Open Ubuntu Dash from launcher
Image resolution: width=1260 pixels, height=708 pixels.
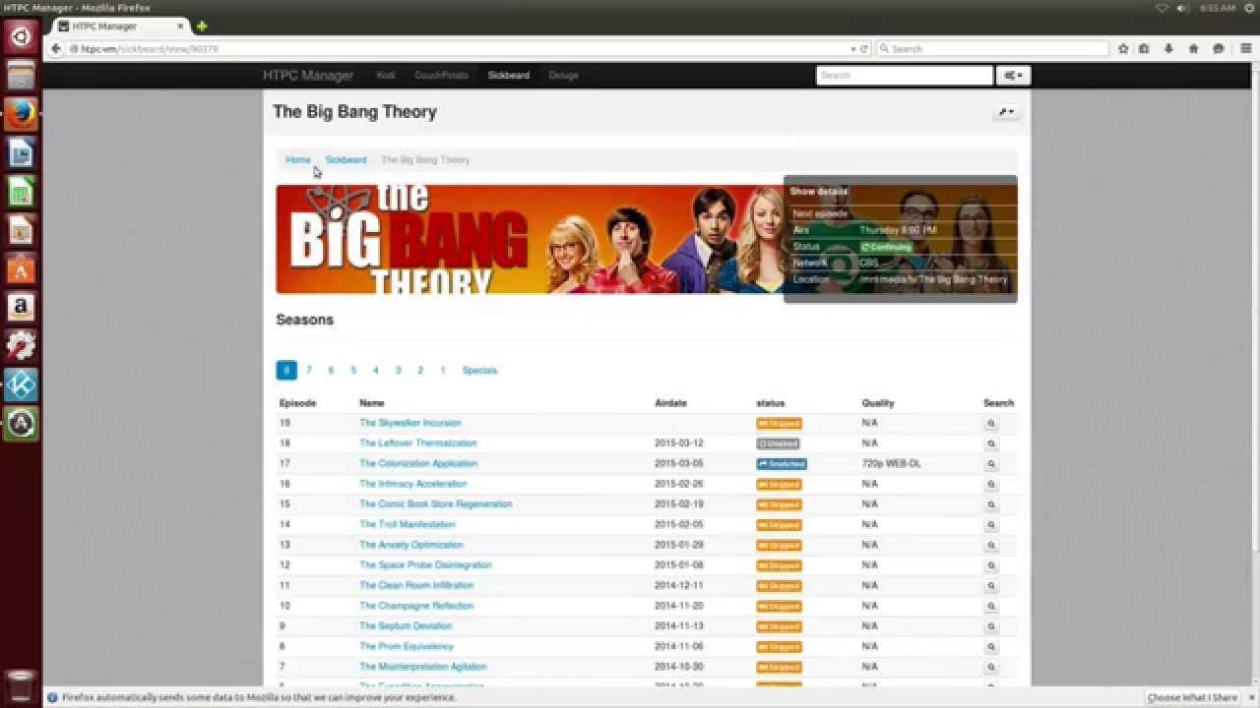pyautogui.click(x=21, y=36)
